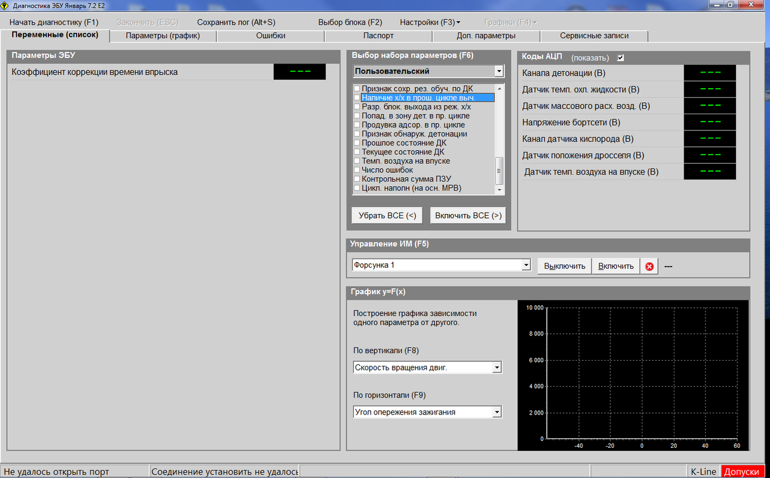The image size is (770, 478).
Task: Click the parameter list vertical scrollbar thumb
Action: 499,171
